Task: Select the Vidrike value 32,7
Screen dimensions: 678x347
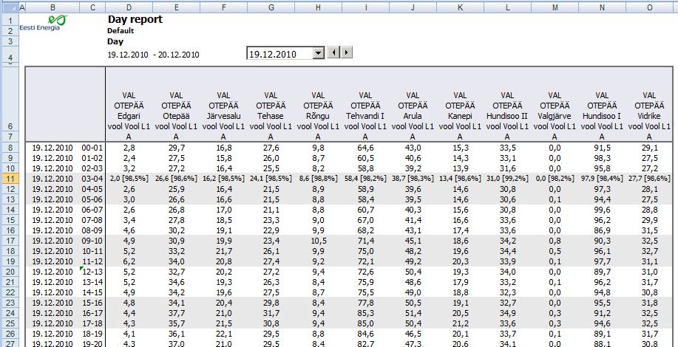Action: click(649, 251)
